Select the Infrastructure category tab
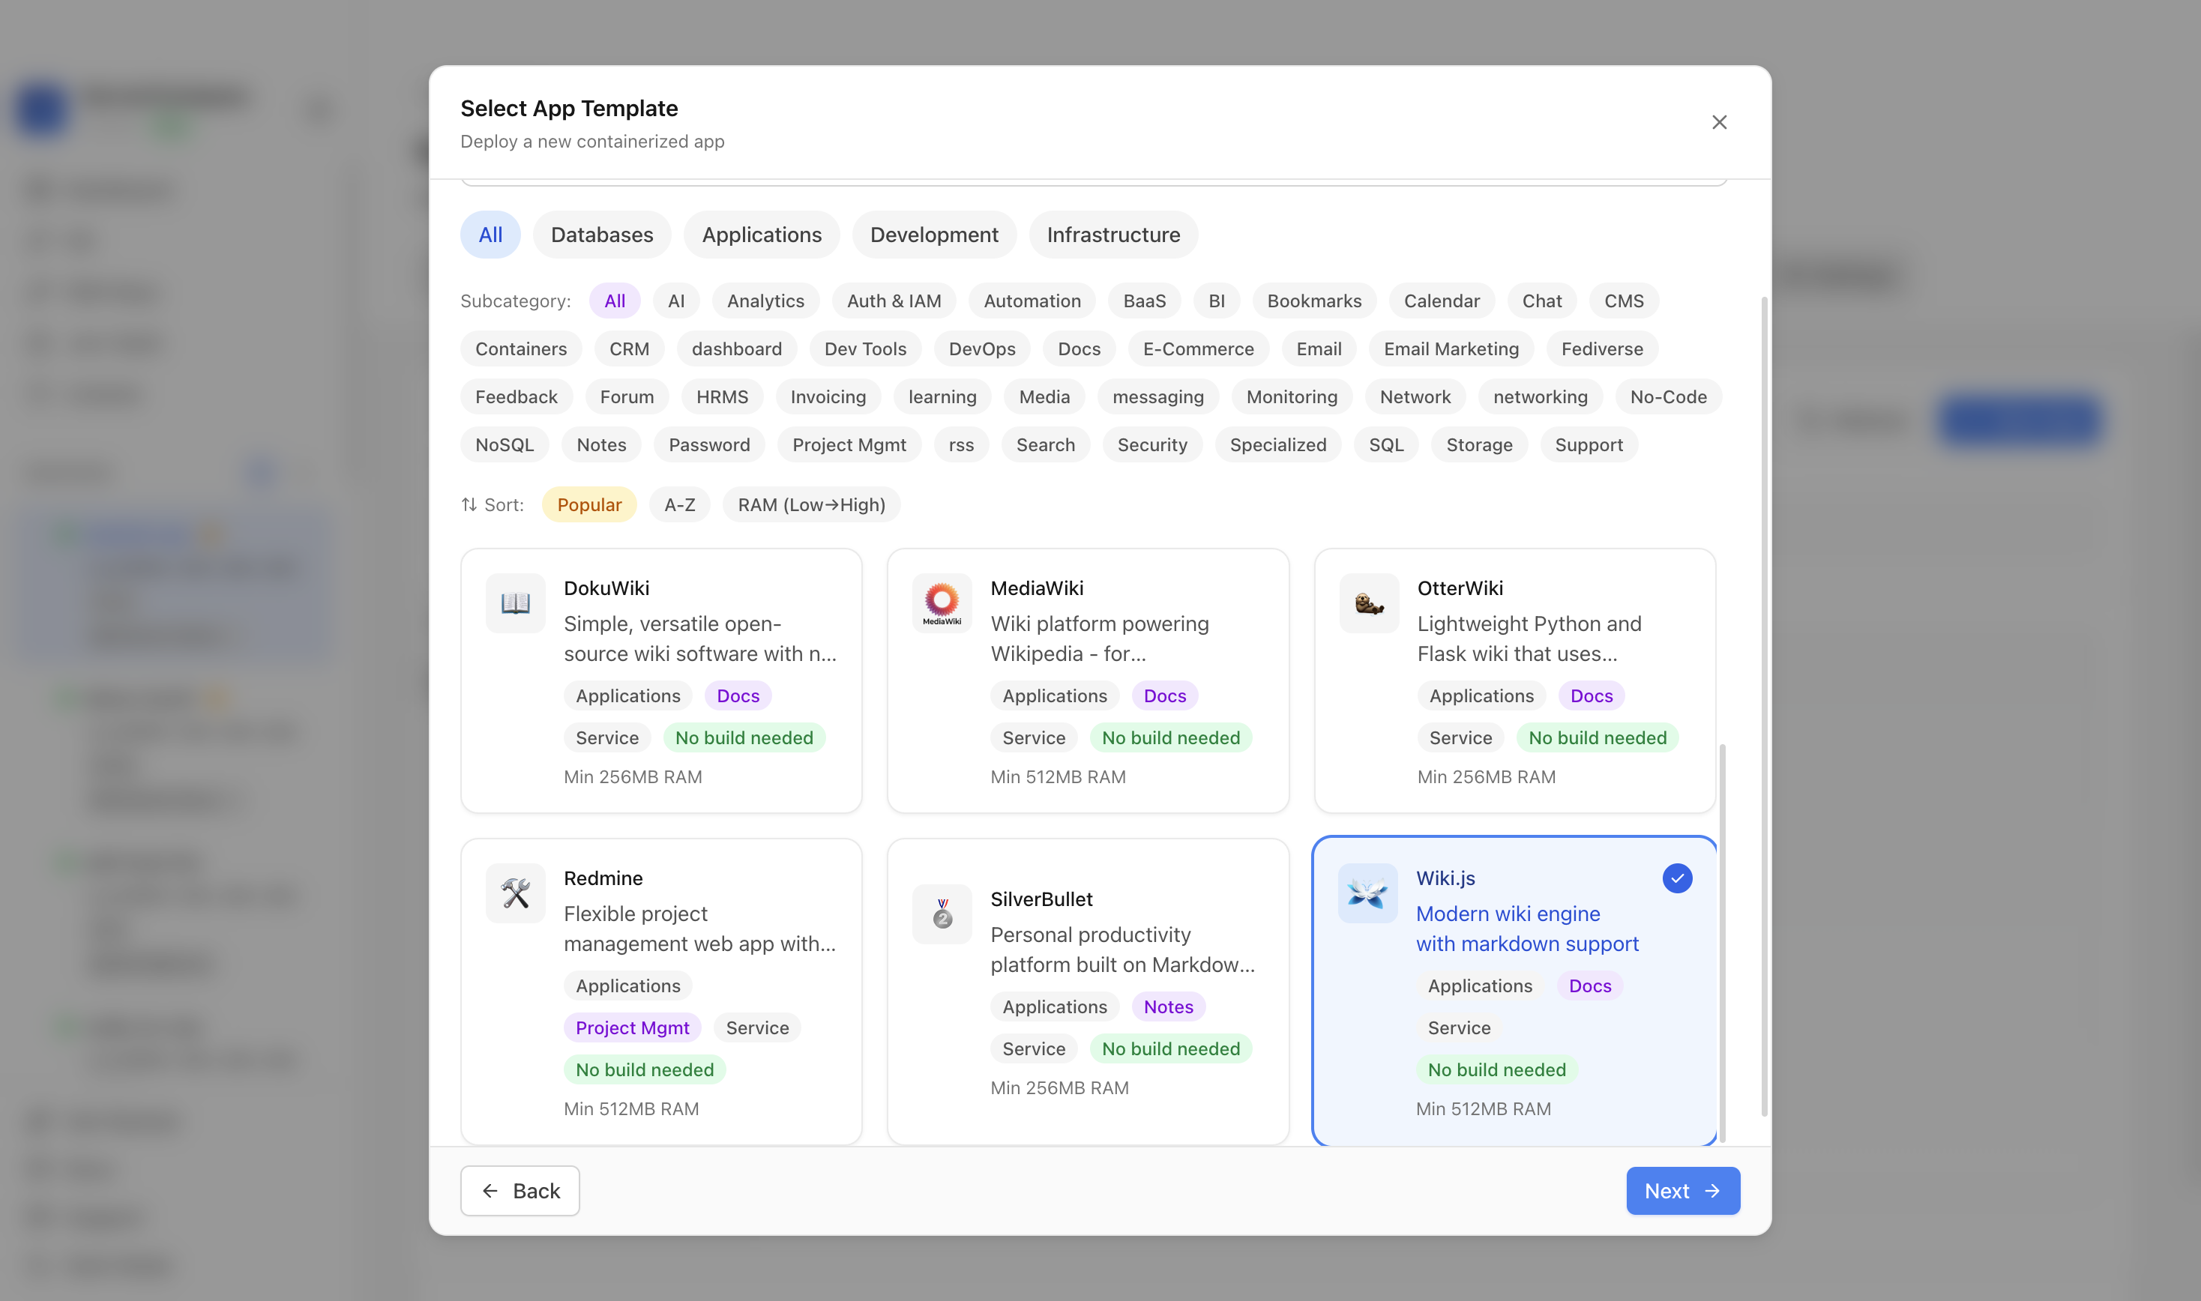 pos(1112,235)
